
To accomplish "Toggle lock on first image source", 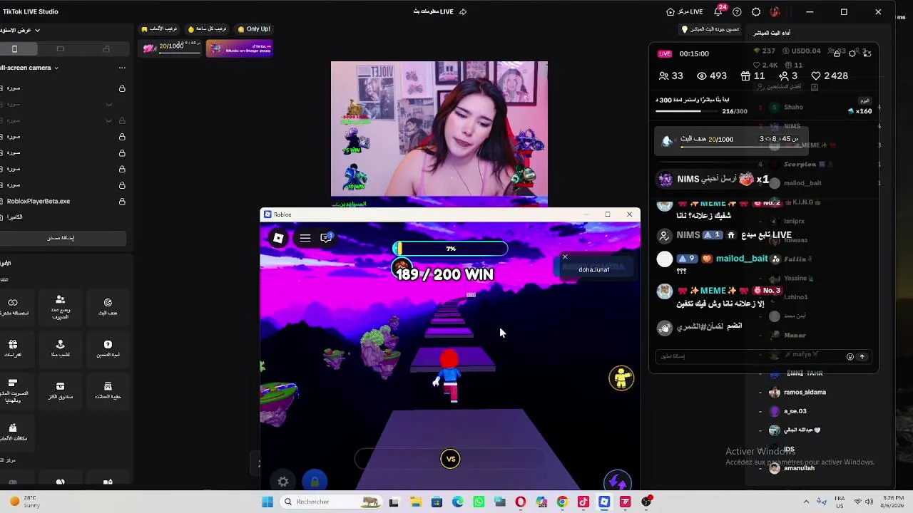I will click(x=122, y=88).
